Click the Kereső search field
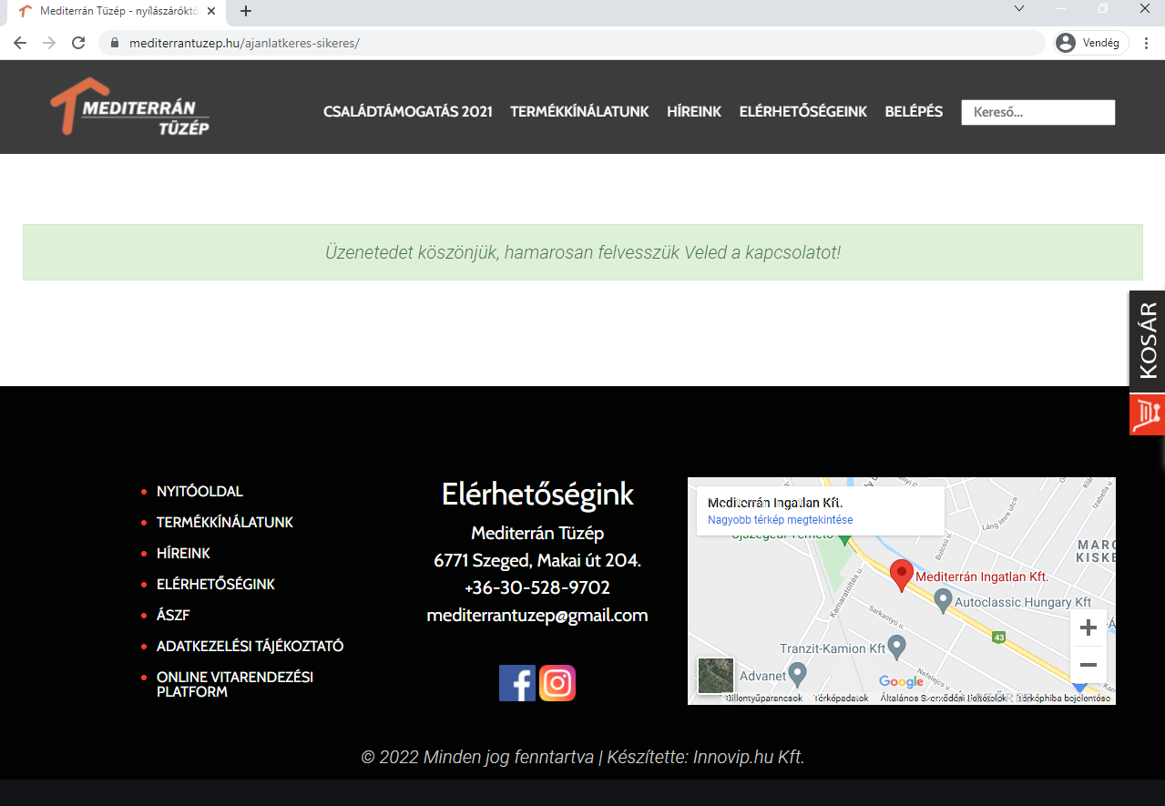The height and width of the screenshot is (806, 1165). point(1037,112)
